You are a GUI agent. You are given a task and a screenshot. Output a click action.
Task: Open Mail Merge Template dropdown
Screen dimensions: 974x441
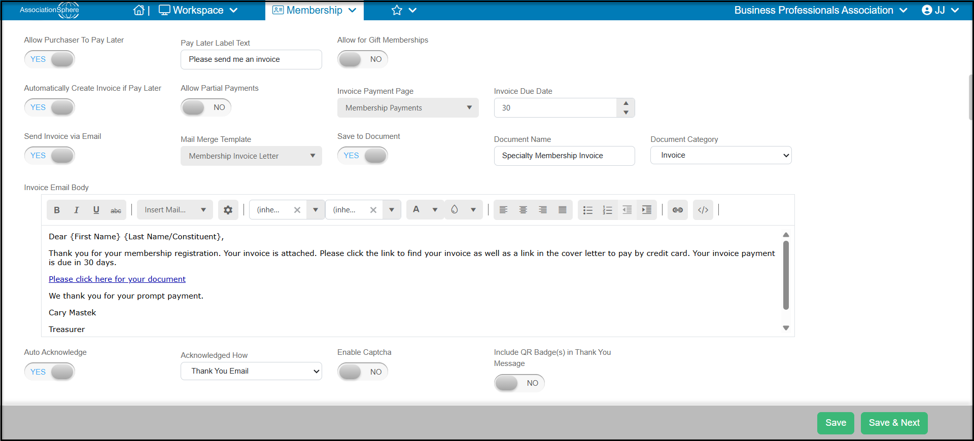coord(251,156)
